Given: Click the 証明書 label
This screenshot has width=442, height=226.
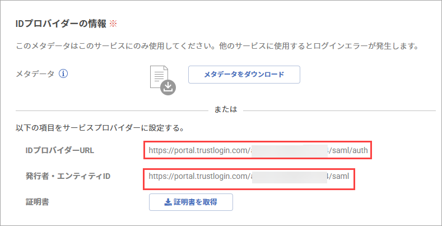Looking at the screenshot, I should 37,202.
